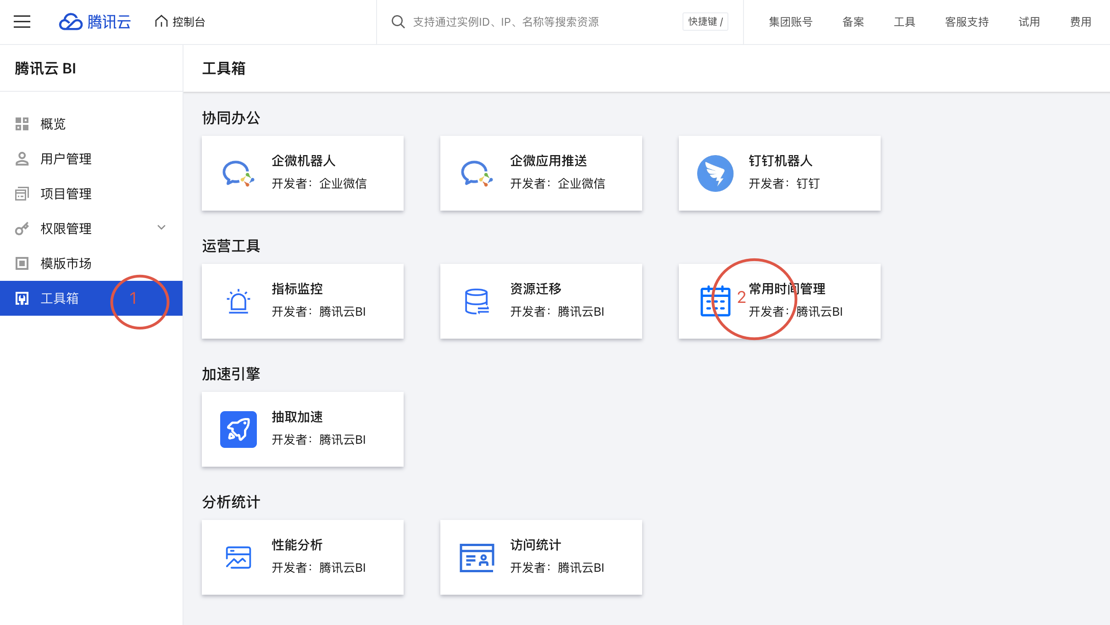Click the 控制台 home link
The image size is (1110, 625).
180,22
